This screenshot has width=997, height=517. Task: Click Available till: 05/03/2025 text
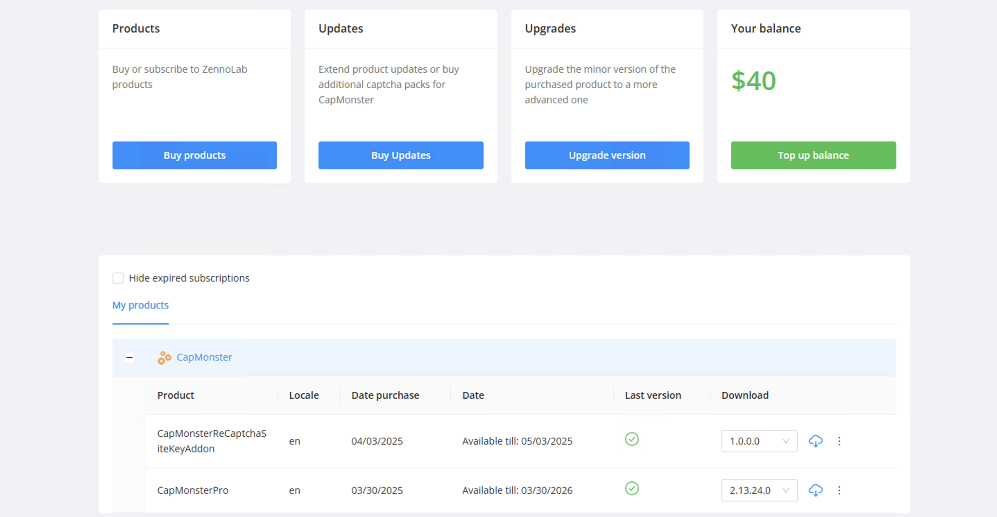coord(517,441)
